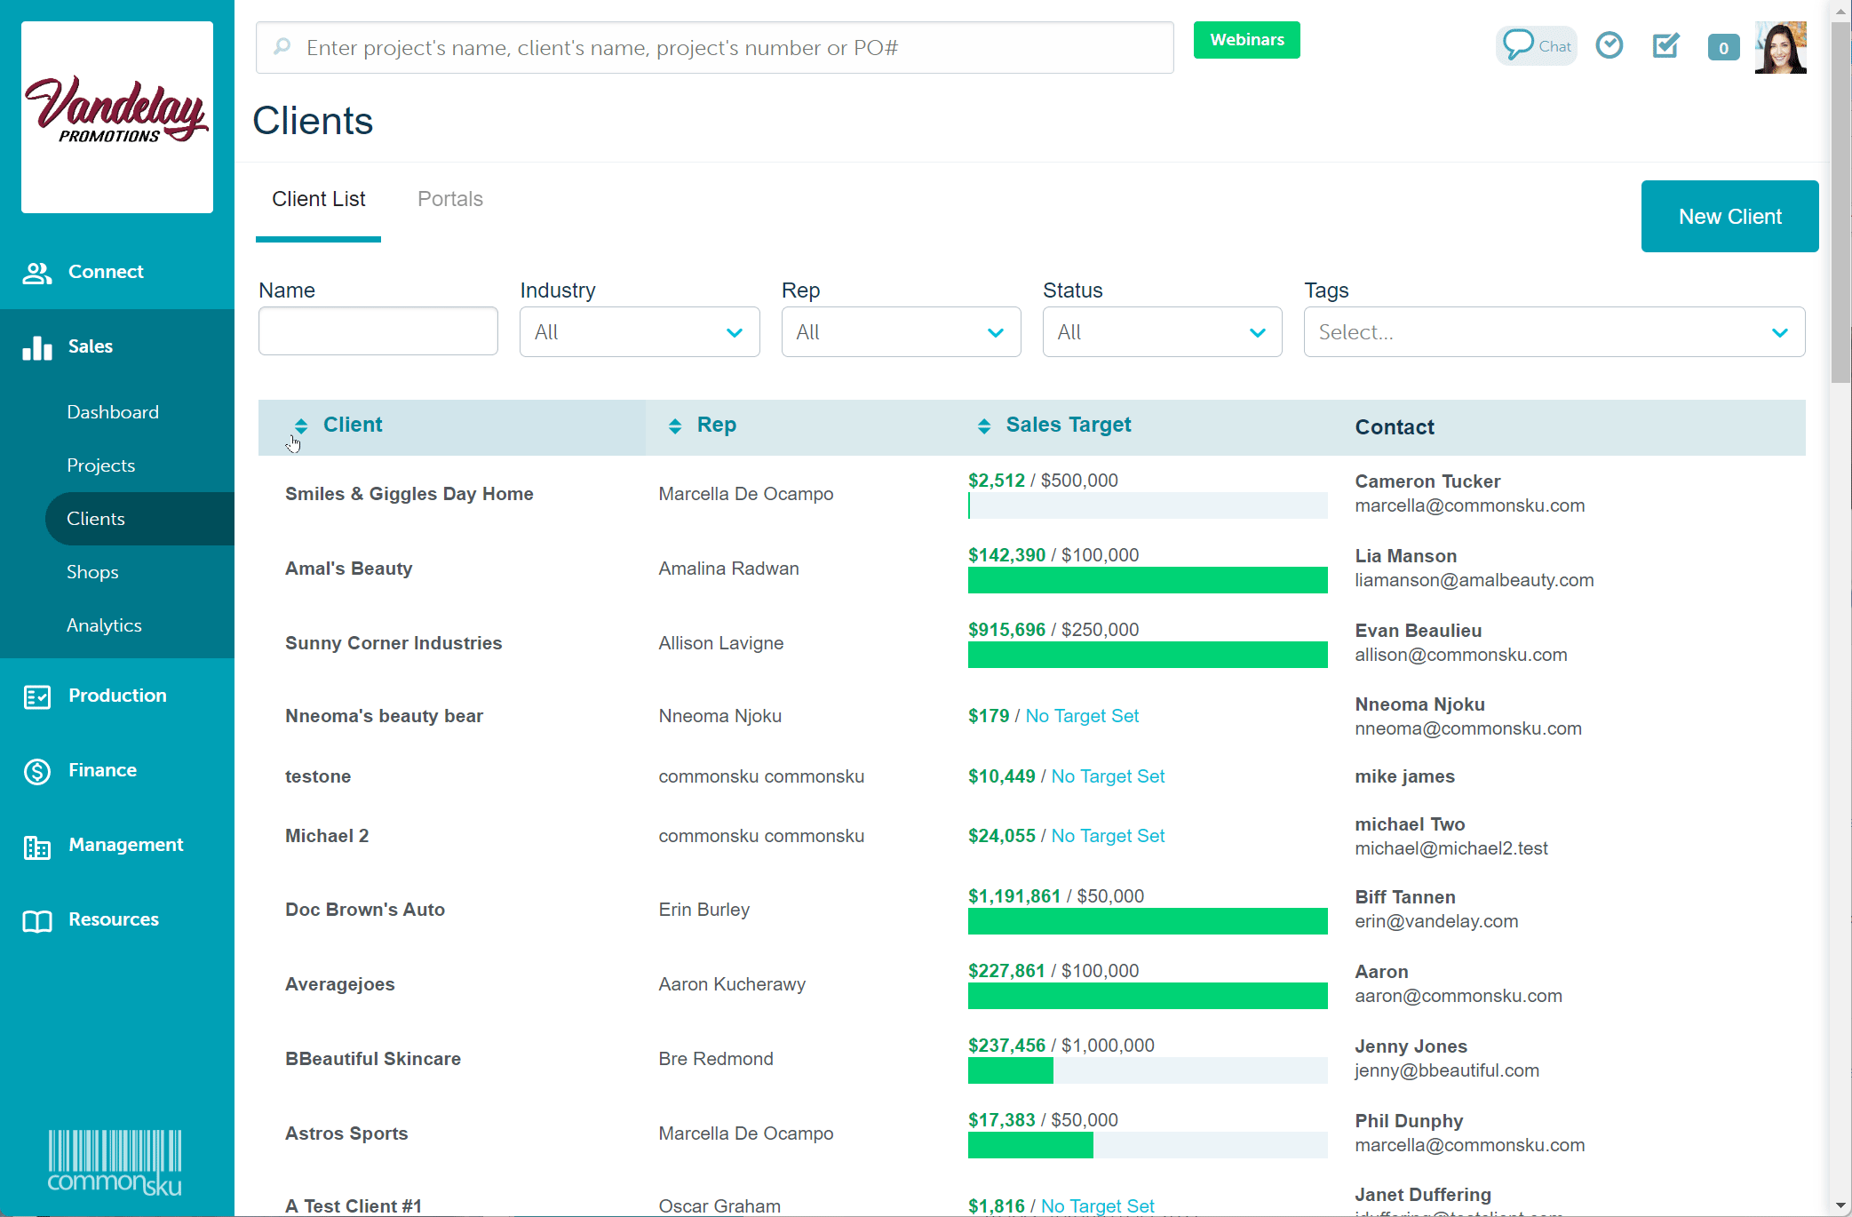Click the New Client button
The image size is (1852, 1217).
(1729, 217)
